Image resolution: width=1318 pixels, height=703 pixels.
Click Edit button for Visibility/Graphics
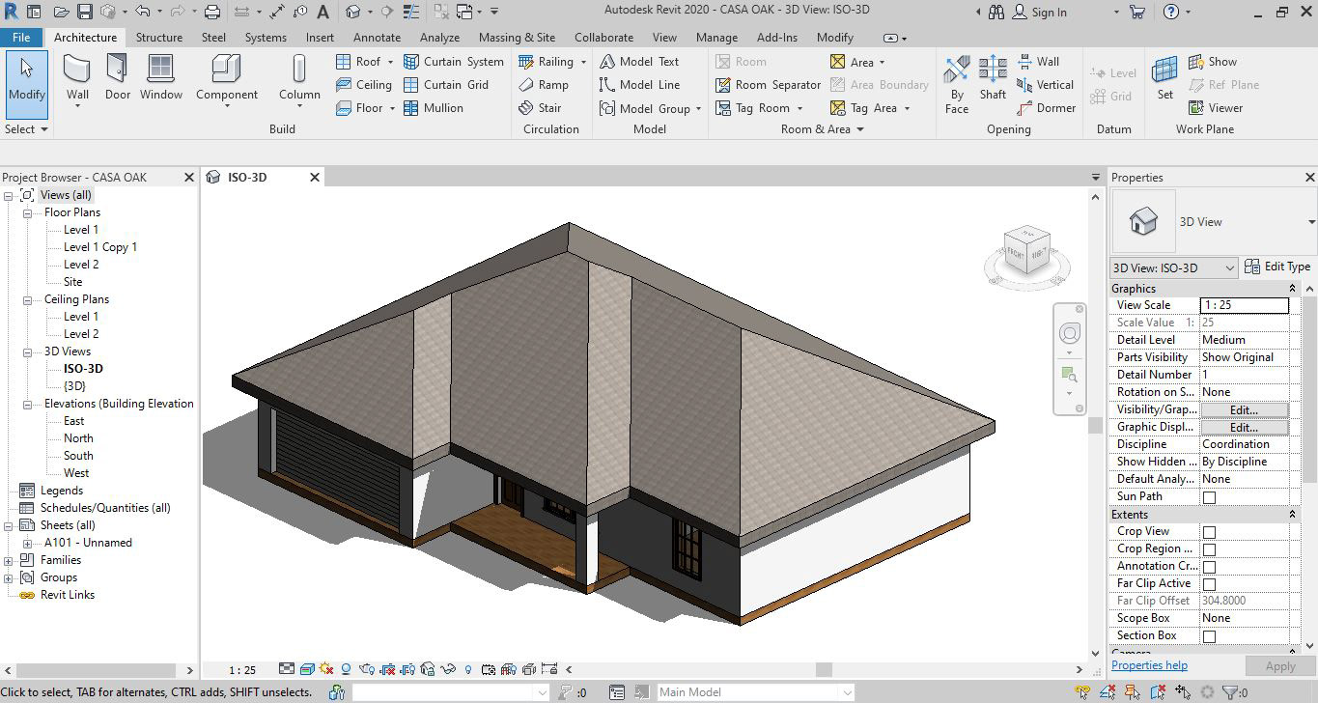[1244, 409]
